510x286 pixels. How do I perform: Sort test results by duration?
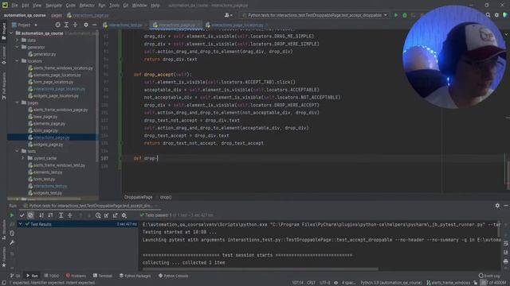click(x=50, y=215)
